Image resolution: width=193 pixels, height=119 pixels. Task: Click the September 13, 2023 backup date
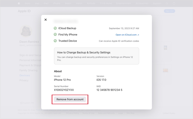[x=124, y=28]
